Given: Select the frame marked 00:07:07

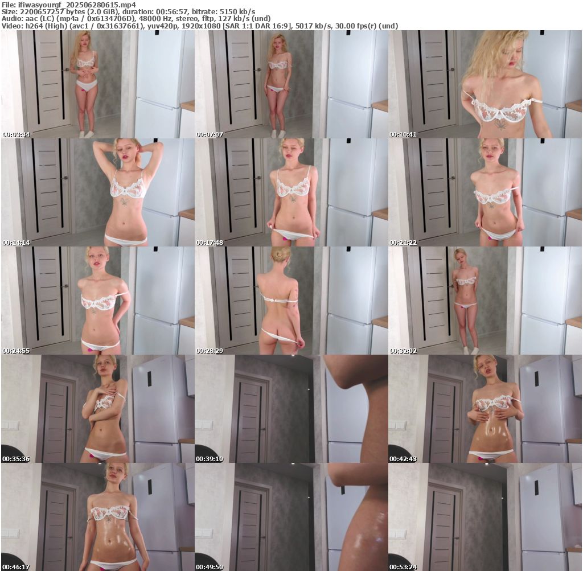Looking at the screenshot, I should pyautogui.click(x=291, y=84).
